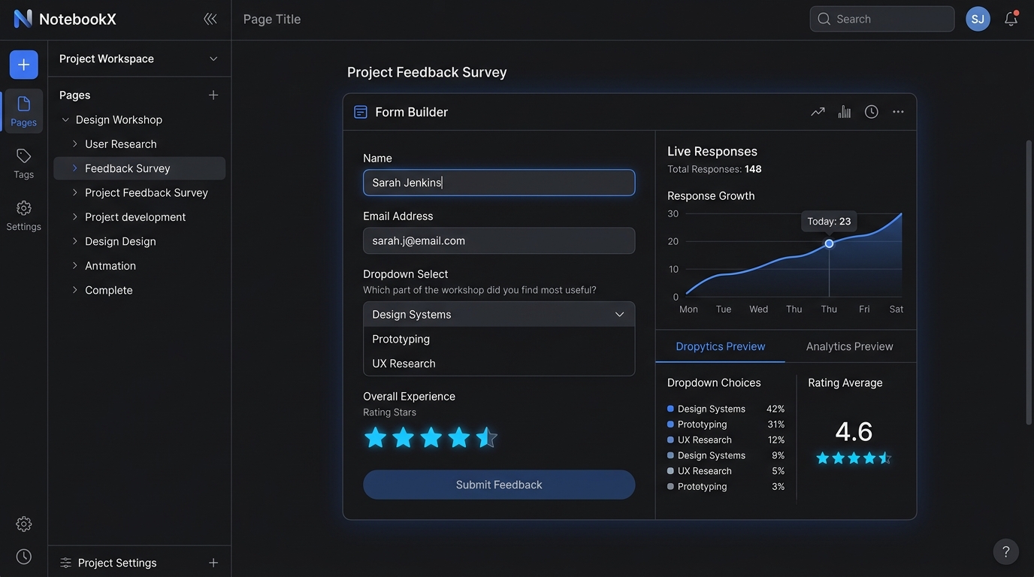Open the trend line chart icon

coord(818,112)
